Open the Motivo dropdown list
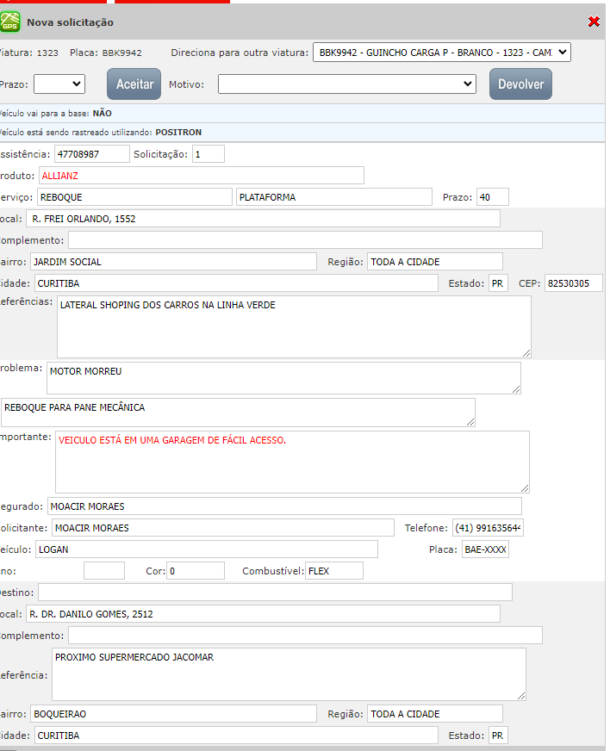Screen dimensions: 610x751 [x=346, y=84]
